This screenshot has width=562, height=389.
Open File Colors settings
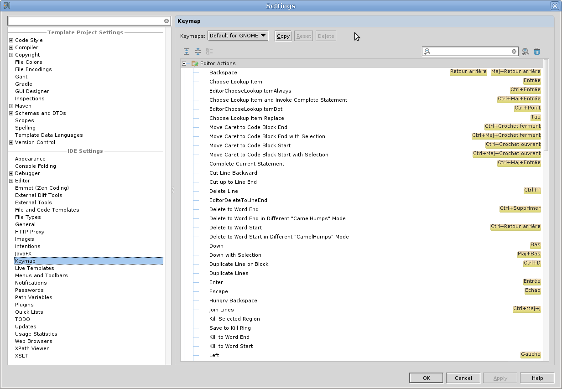coord(28,62)
